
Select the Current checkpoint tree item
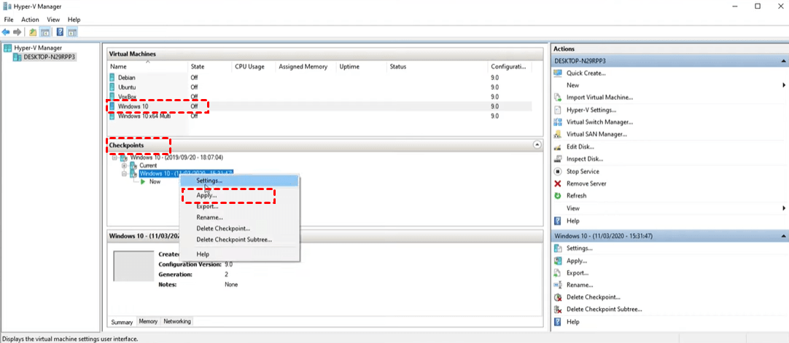pos(148,165)
